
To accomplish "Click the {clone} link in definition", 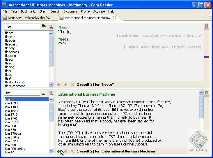I will tap(134, 140).
